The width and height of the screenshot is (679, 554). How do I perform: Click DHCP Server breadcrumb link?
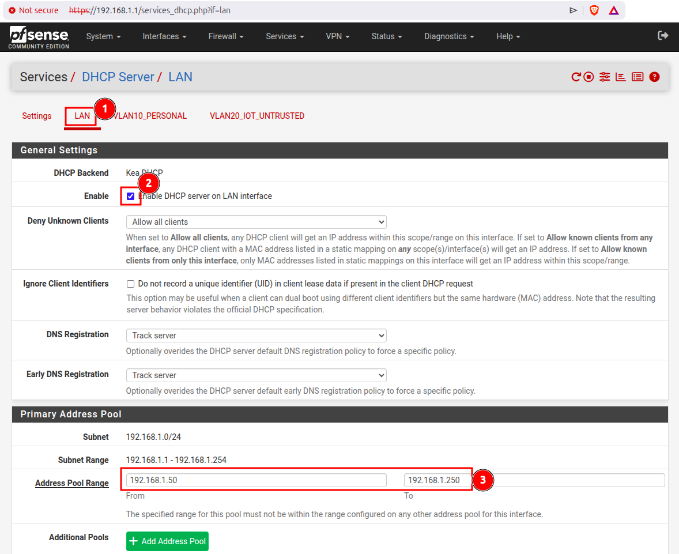118,77
